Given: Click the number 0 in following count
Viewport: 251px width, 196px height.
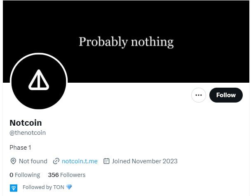Looking at the screenshot, I should click(x=12, y=175).
